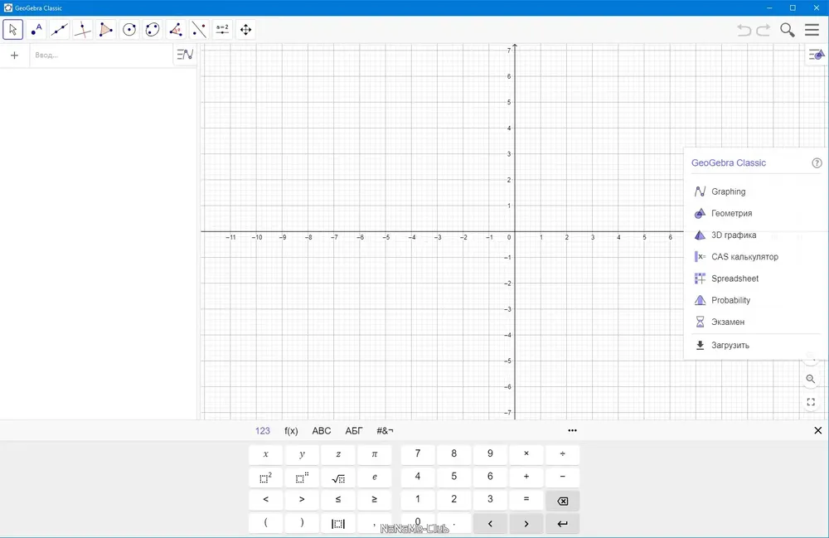This screenshot has width=829, height=538.
Task: Click the Redo arrow
Action: click(764, 30)
